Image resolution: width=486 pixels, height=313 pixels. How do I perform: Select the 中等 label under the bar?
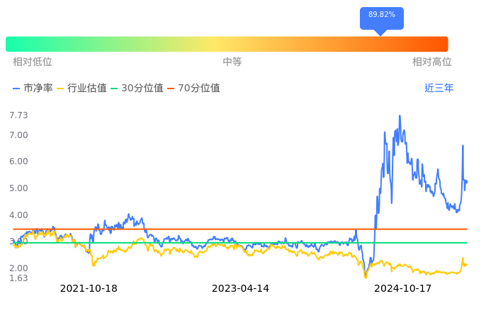pyautogui.click(x=232, y=62)
